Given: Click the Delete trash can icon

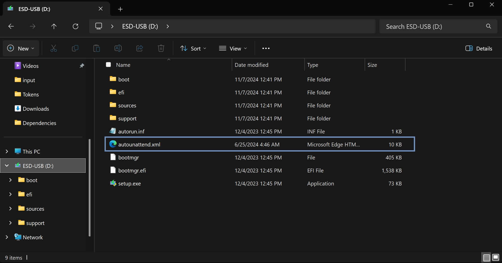Looking at the screenshot, I should [x=161, y=48].
